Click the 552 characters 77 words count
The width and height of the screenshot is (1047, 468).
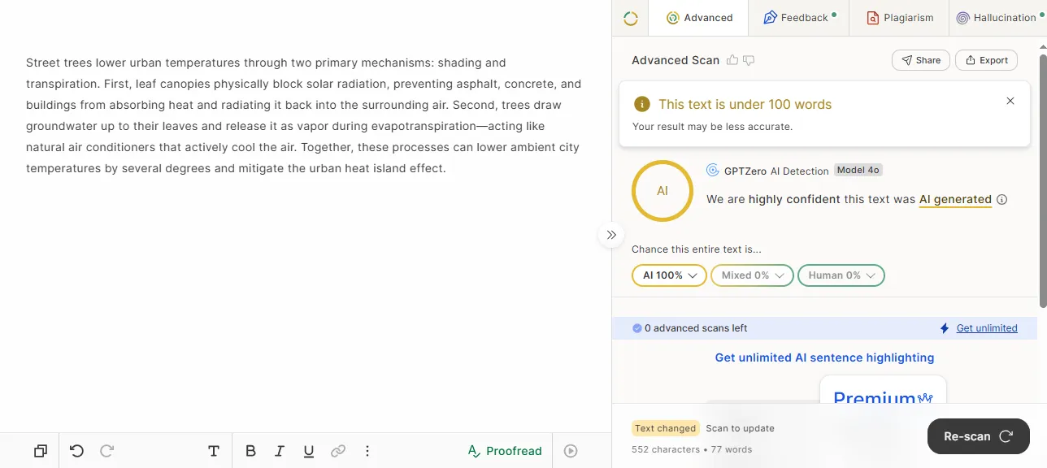(x=692, y=449)
